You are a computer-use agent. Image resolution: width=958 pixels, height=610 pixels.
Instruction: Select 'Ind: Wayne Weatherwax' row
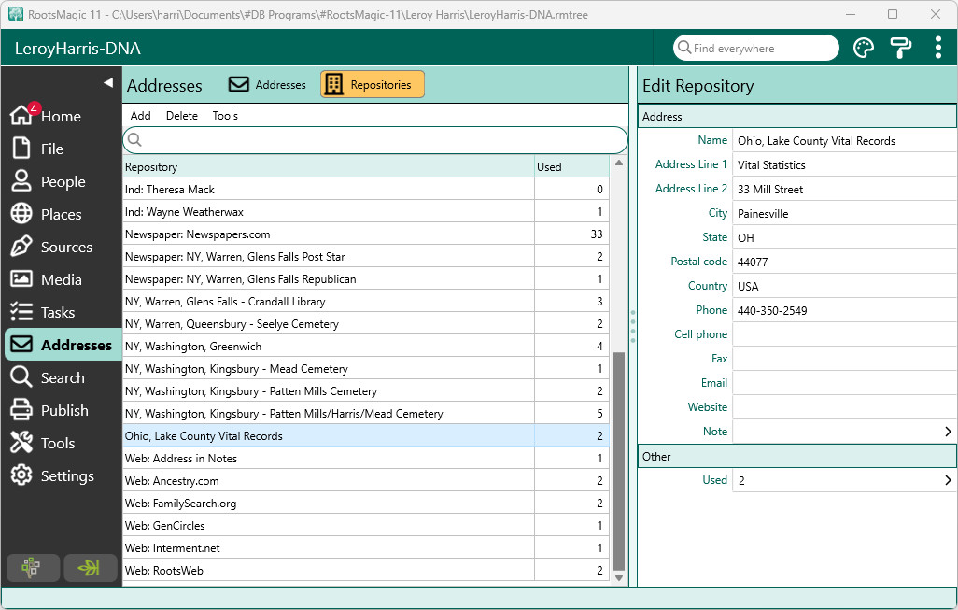click(365, 211)
